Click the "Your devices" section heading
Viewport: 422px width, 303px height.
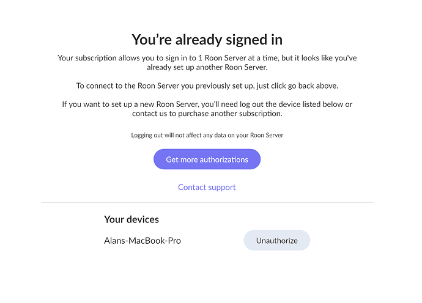tap(131, 219)
